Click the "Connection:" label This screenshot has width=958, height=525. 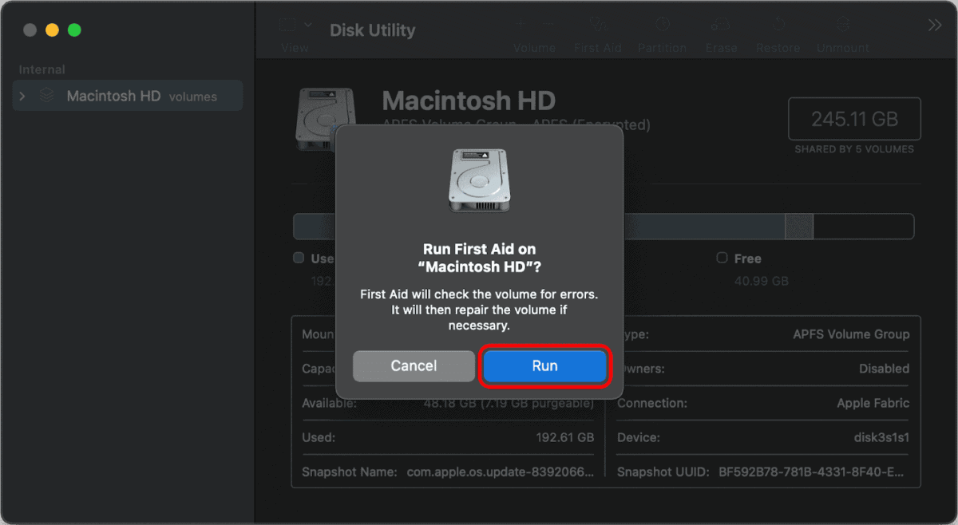pos(651,403)
